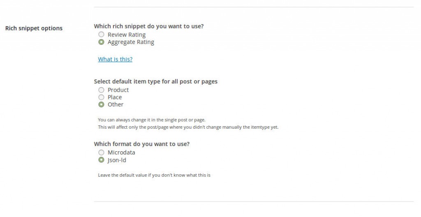Click the 'Which format do you want' heading
Screen dimensions: 421x217
142,144
